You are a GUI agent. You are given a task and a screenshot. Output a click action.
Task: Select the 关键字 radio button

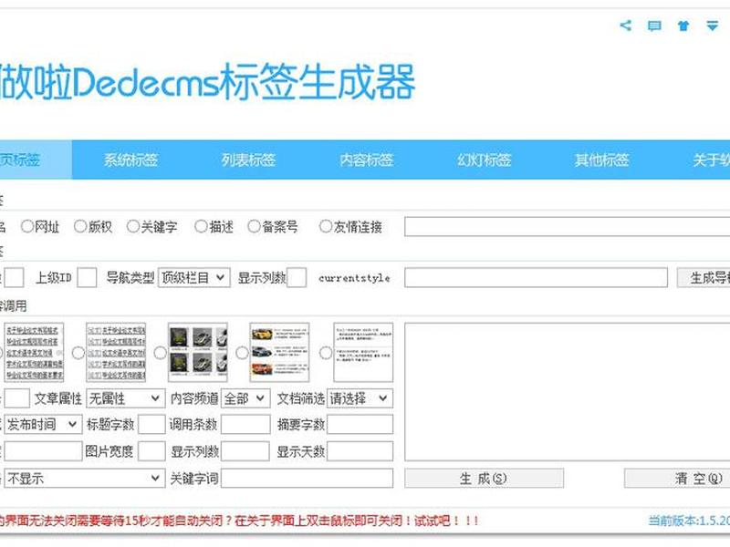coord(133,226)
